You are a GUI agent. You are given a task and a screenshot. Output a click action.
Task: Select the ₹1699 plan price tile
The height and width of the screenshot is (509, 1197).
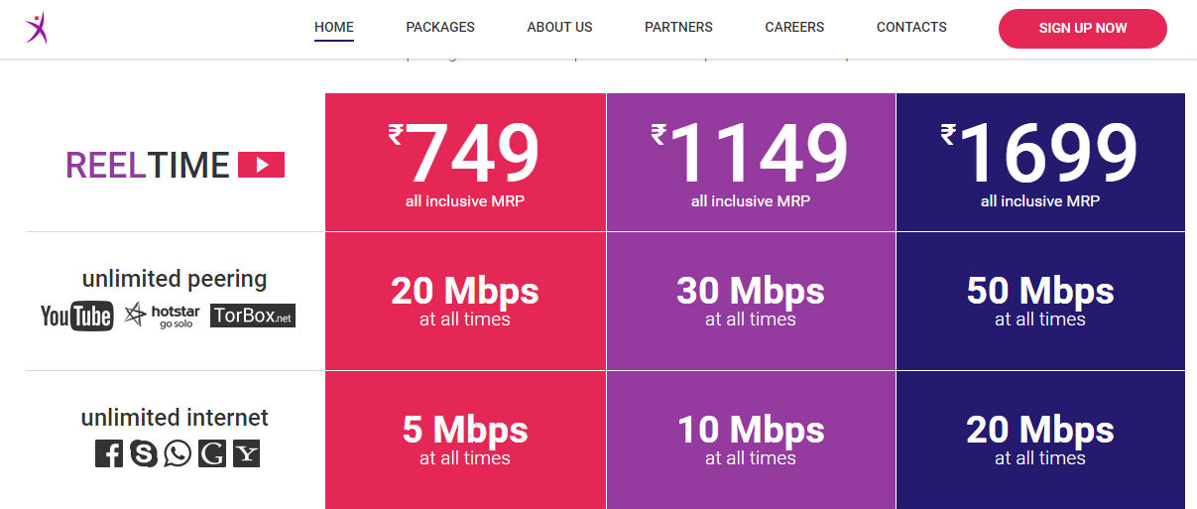[x=1040, y=163]
